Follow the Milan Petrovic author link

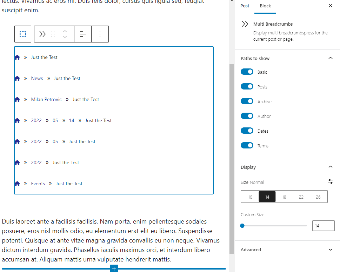[46, 99]
